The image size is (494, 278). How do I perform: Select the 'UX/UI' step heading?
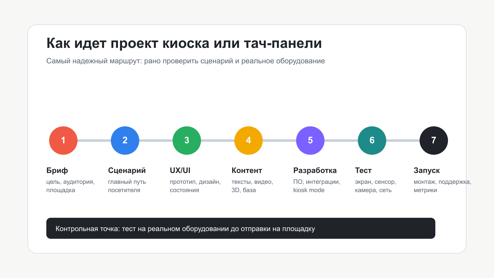(x=180, y=171)
